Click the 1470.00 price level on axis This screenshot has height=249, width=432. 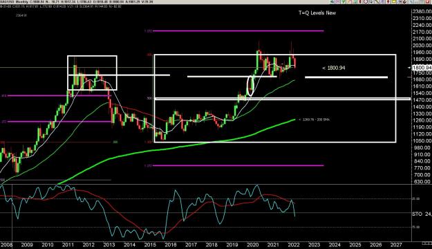click(422, 100)
